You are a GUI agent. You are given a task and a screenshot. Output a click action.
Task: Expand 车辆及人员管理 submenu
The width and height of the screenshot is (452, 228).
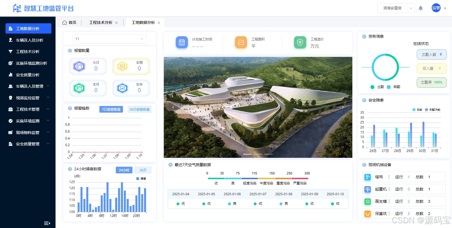coord(28,86)
